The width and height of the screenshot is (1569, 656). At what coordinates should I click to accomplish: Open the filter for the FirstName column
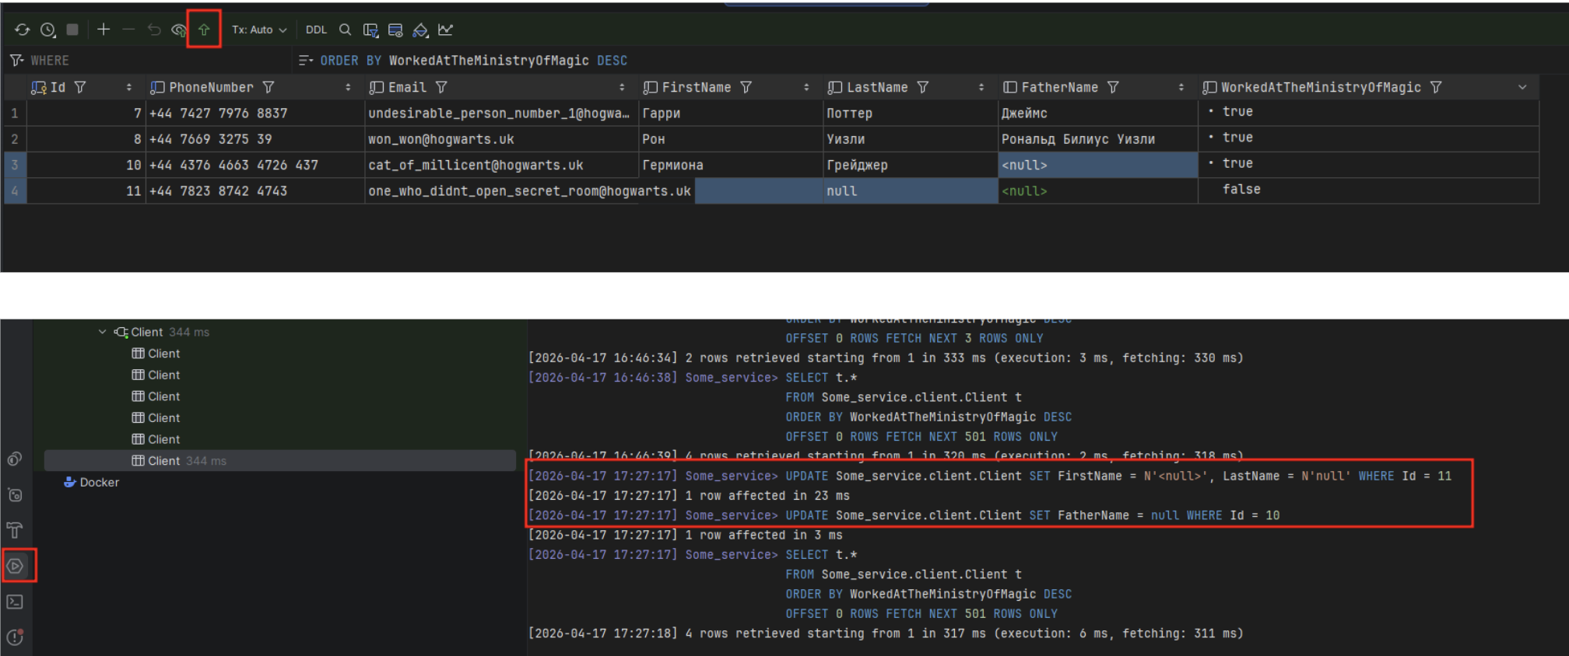coord(746,87)
